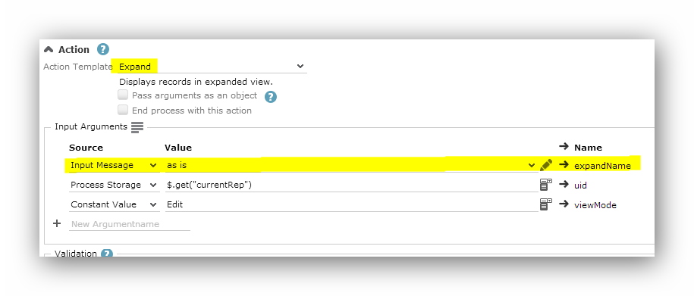The width and height of the screenshot is (694, 296).
Task: Open the 'as is' value dropdown
Action: click(351, 165)
